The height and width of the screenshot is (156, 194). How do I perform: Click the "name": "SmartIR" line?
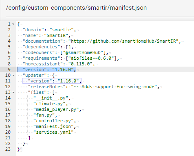46,35
